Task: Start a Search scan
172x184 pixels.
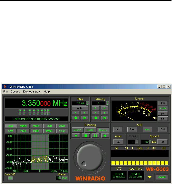Action: [x=77, y=130]
